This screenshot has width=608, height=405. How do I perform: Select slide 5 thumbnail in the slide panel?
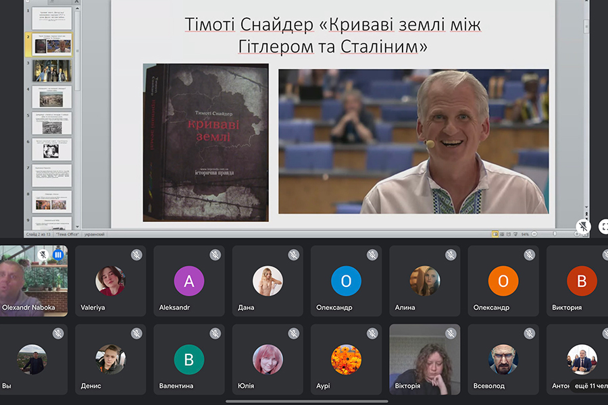pos(51,123)
